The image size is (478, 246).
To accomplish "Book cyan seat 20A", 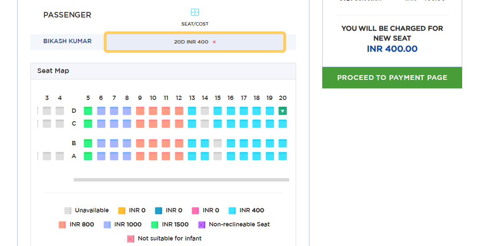I will (x=282, y=156).
